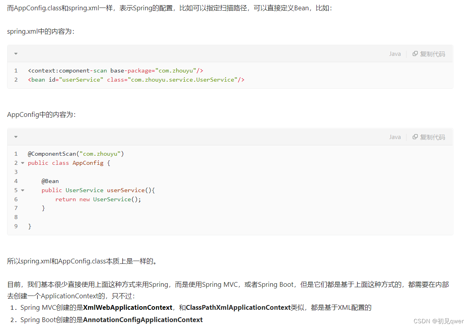Collapse the AppConfig code block header arrow
Screen dimensions: 470x328
pyautogui.click(x=16, y=137)
